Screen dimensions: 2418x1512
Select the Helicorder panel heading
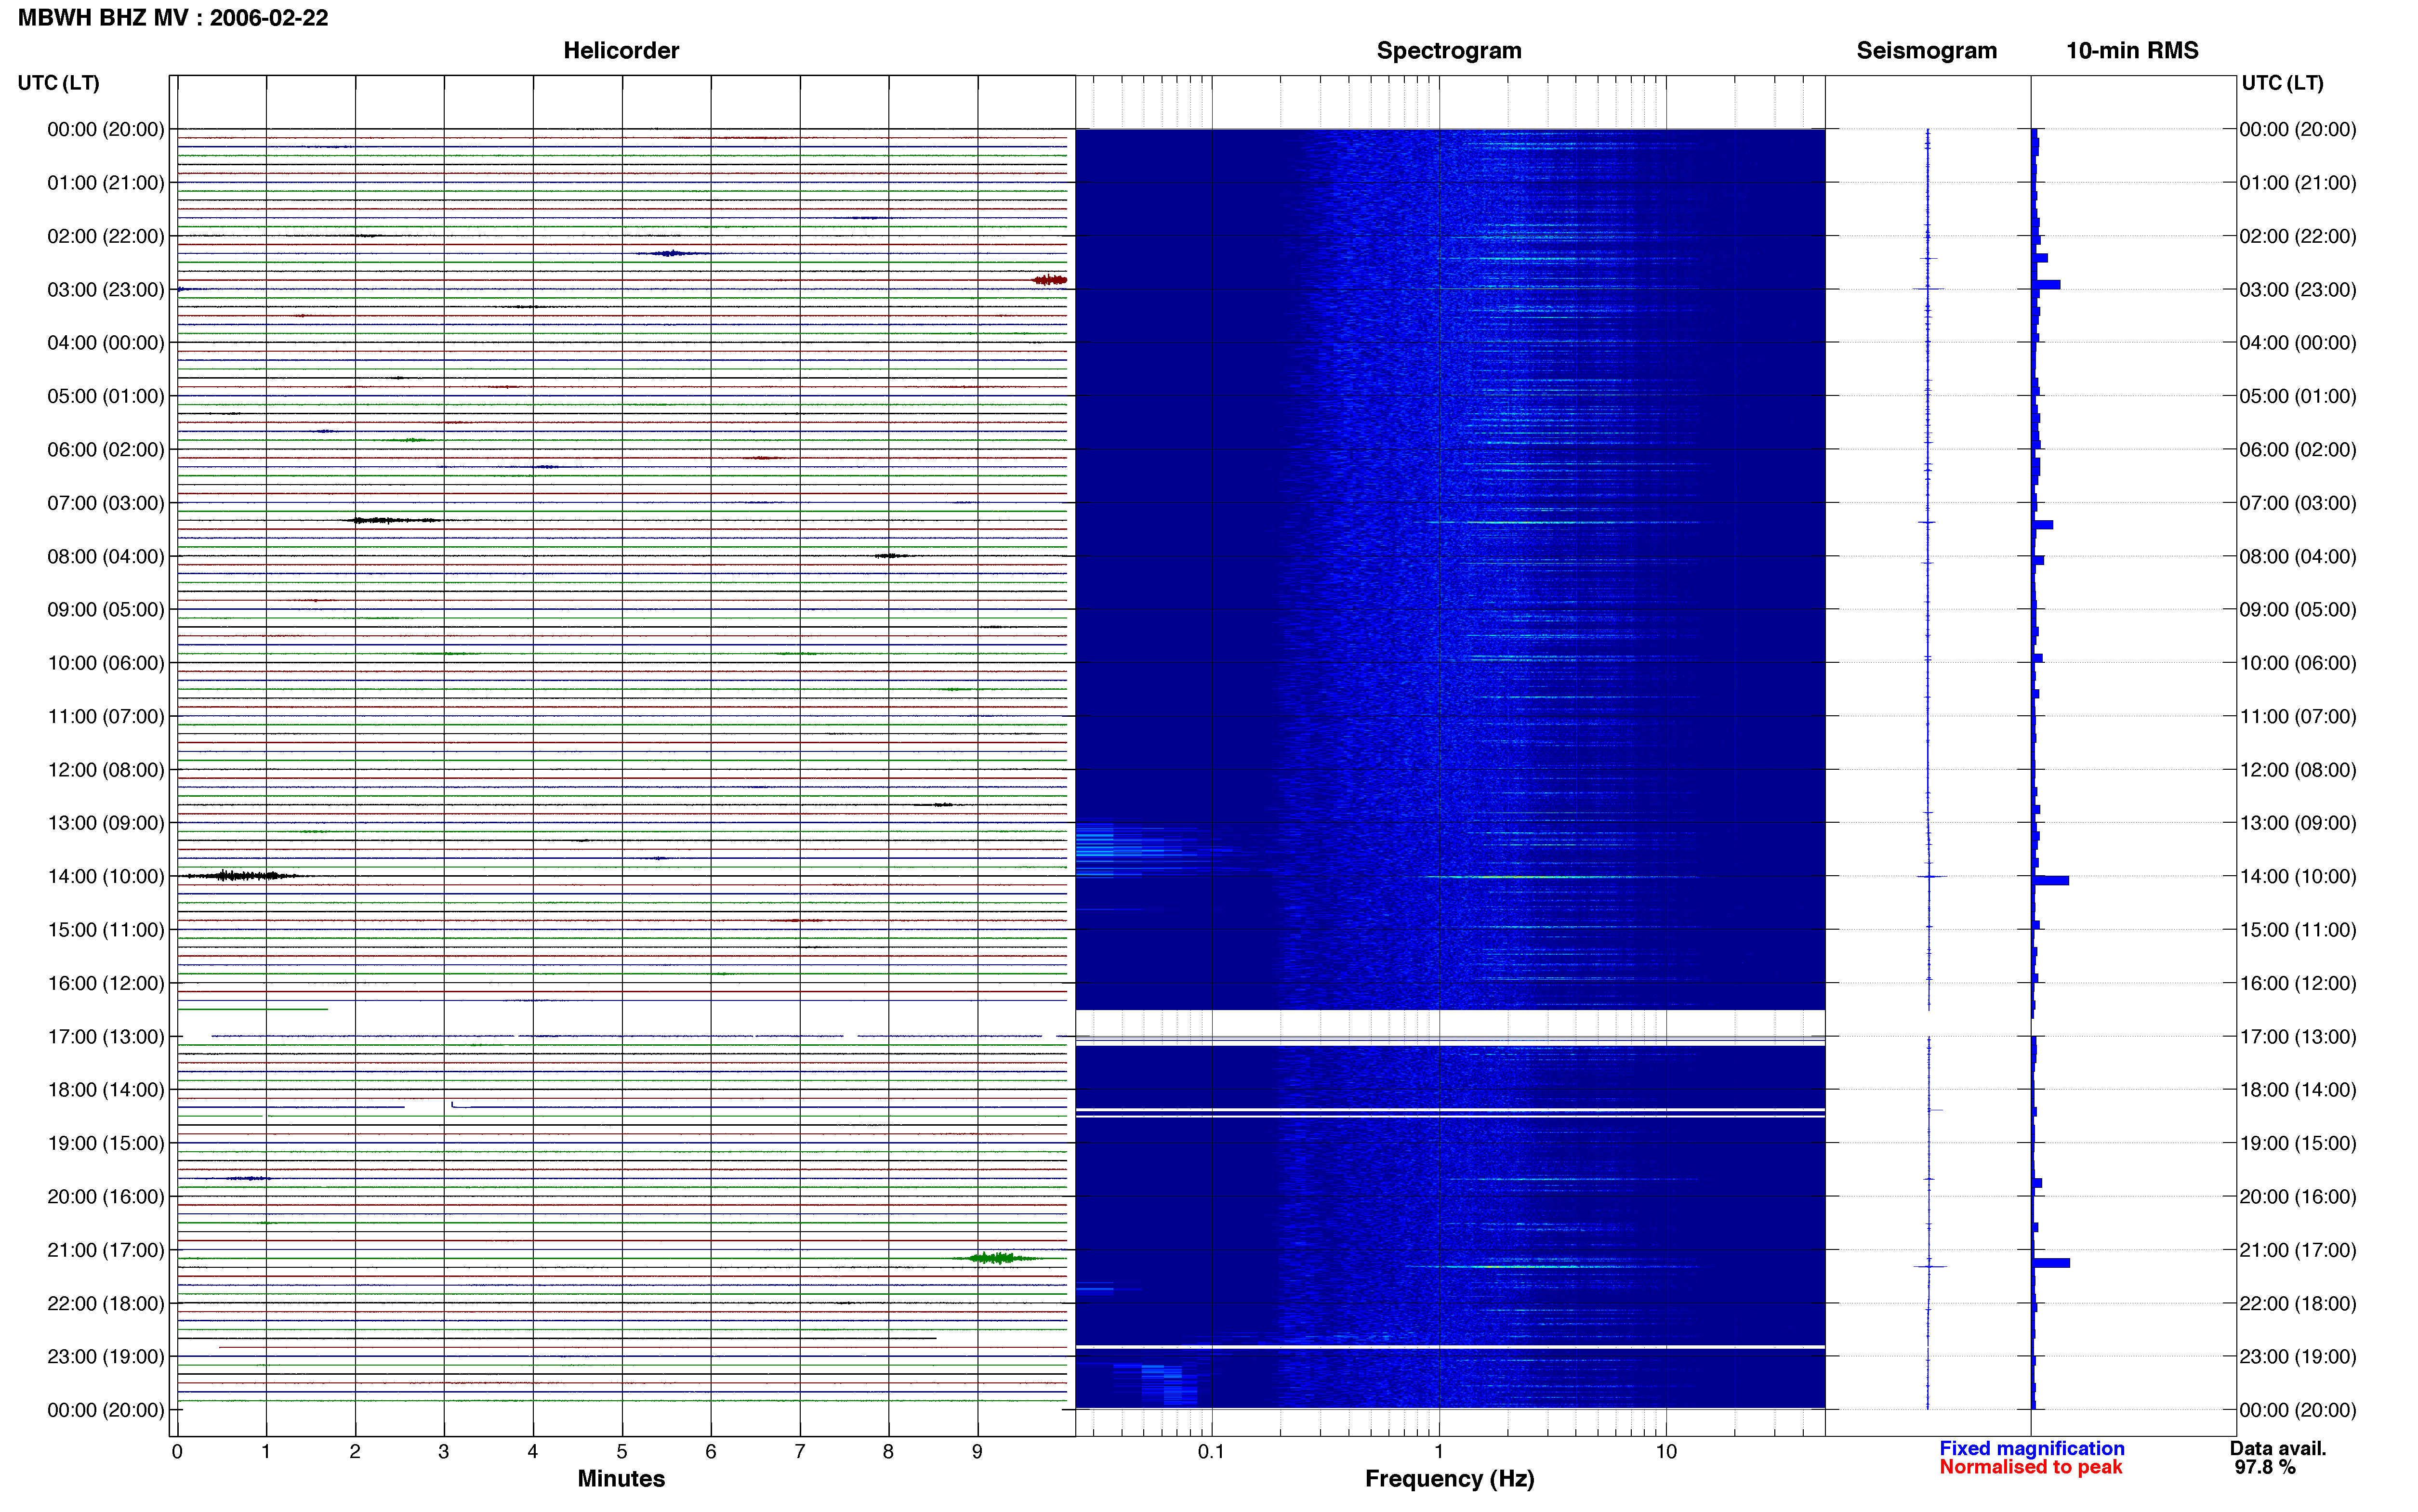pos(621,51)
